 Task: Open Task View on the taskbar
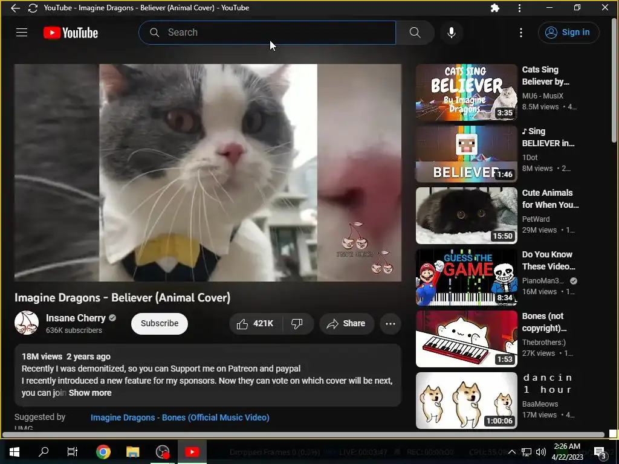coord(73,452)
